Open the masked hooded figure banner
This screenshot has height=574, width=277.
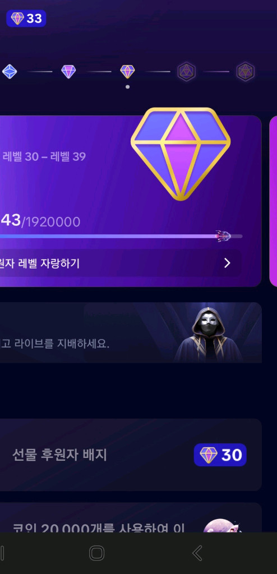pyautogui.click(x=131, y=332)
